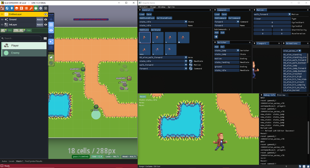The height and width of the screenshot is (168, 310).
Task: Select the Ground layer row
Action: pos(24,20)
